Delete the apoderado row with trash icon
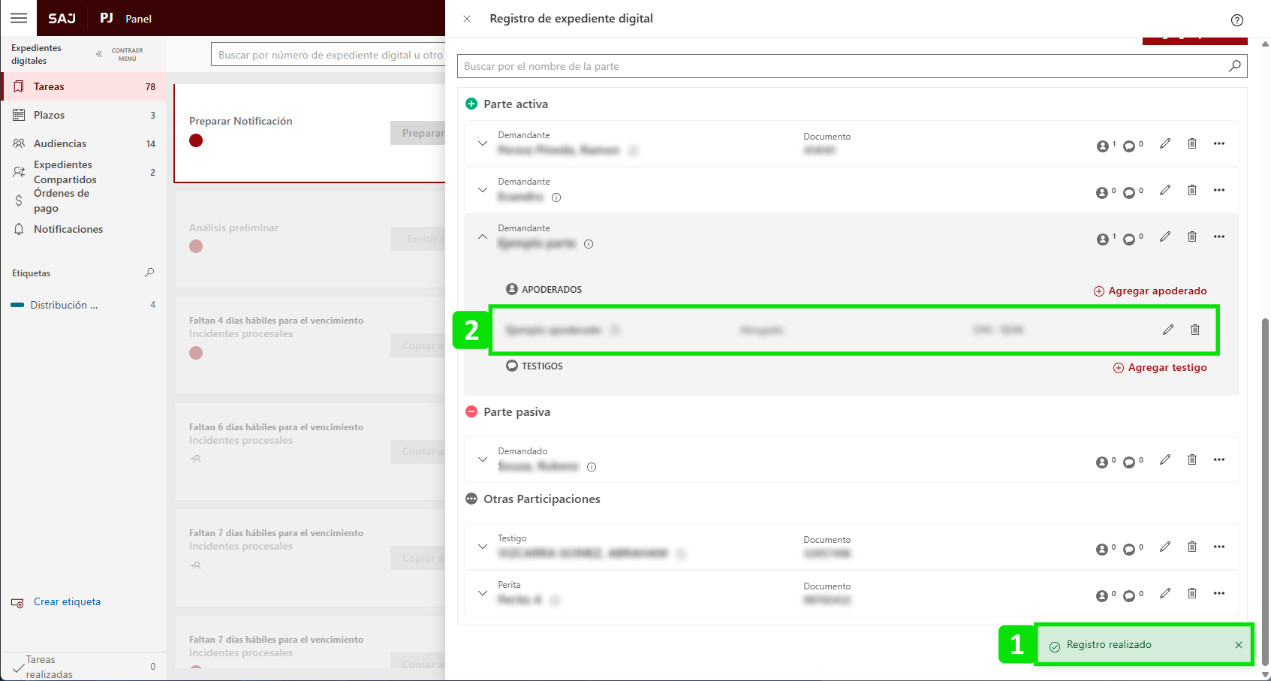Image resolution: width=1271 pixels, height=681 pixels. tap(1195, 330)
